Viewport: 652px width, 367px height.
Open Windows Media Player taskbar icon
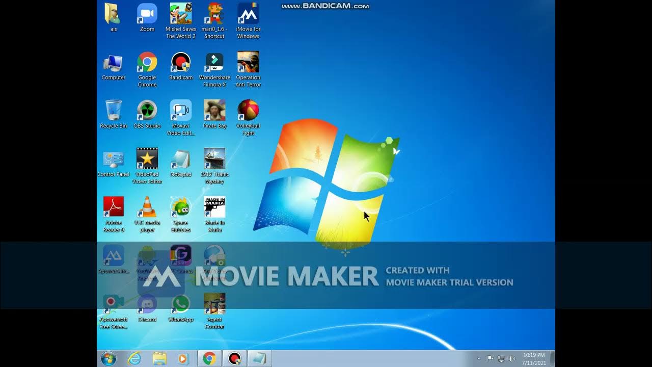[183, 358]
